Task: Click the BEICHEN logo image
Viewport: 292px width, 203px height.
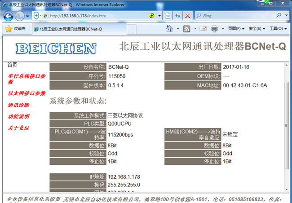Action: 56,49
